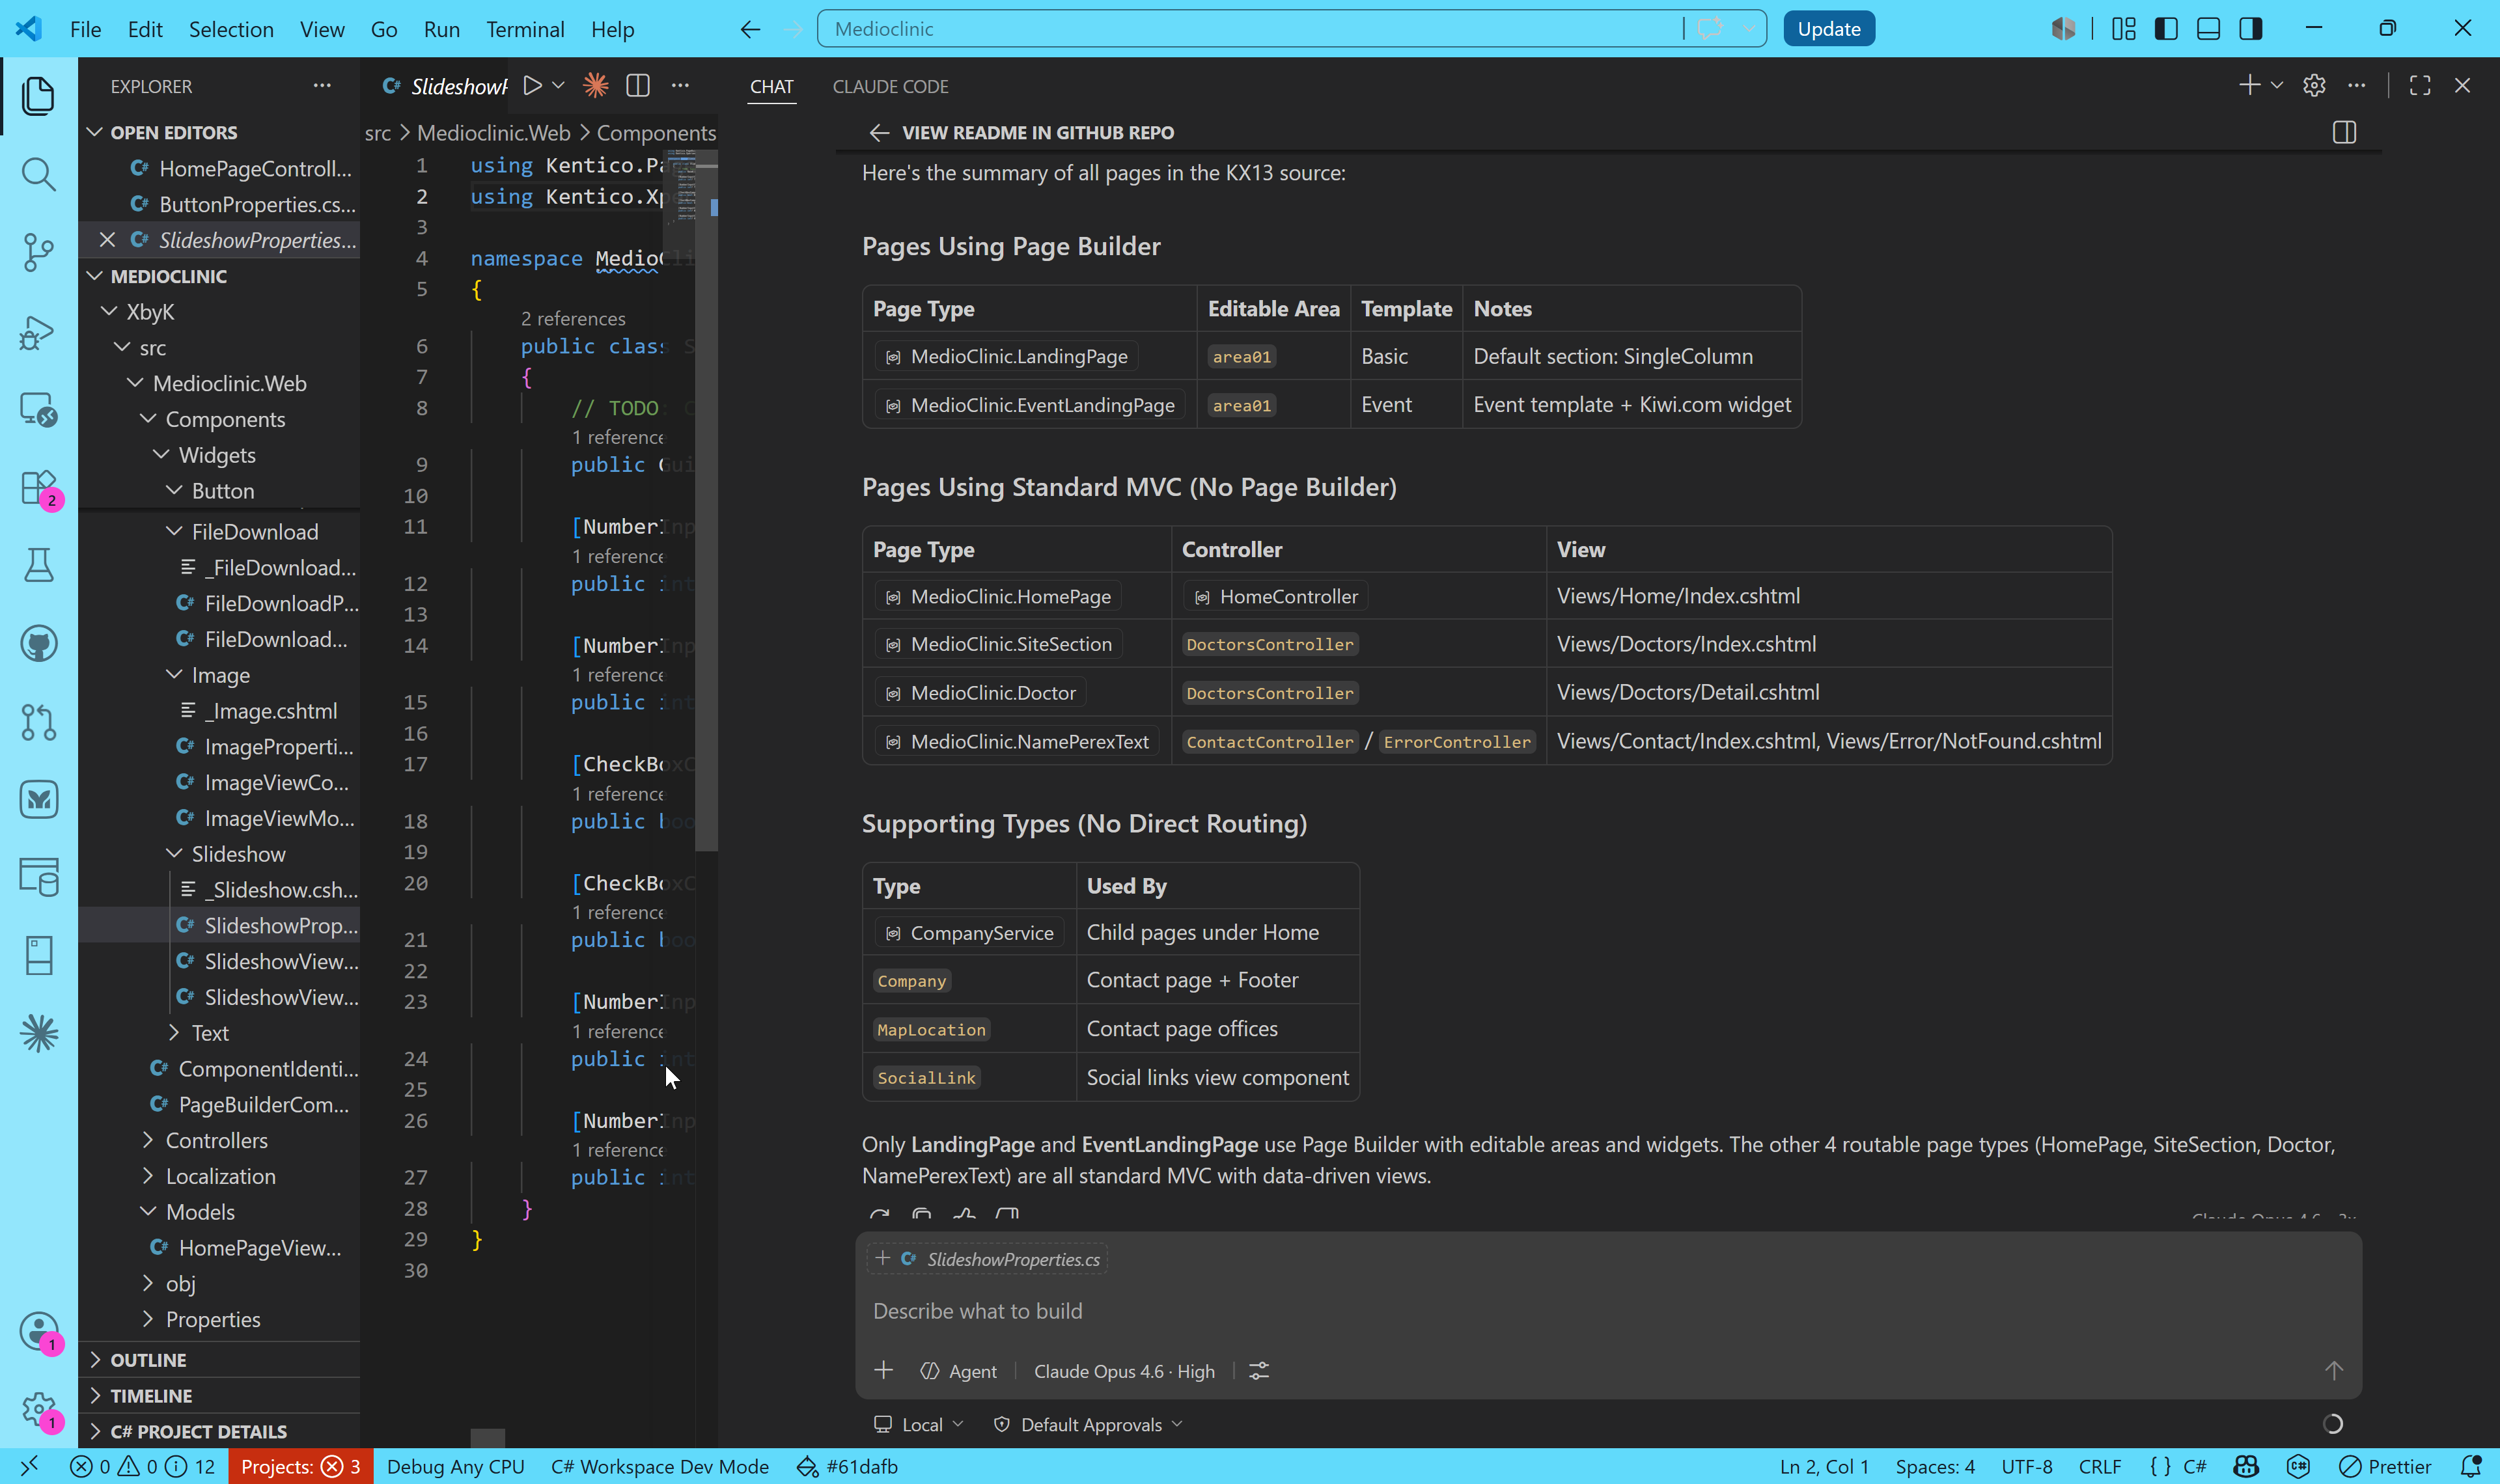Click the #61dafb color status item
This screenshot has width=2500, height=1484.
[846, 1466]
